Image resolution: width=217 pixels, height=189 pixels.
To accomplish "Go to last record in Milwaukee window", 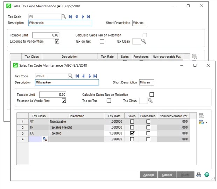I will point(95,76).
